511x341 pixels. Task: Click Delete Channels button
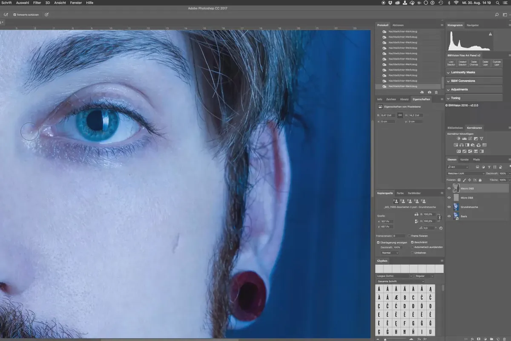474,63
